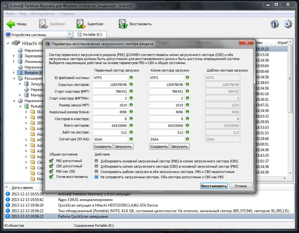Click the info icon of the 19:56:20 log entry
This screenshot has height=233, width=299.
[x=8, y=205]
